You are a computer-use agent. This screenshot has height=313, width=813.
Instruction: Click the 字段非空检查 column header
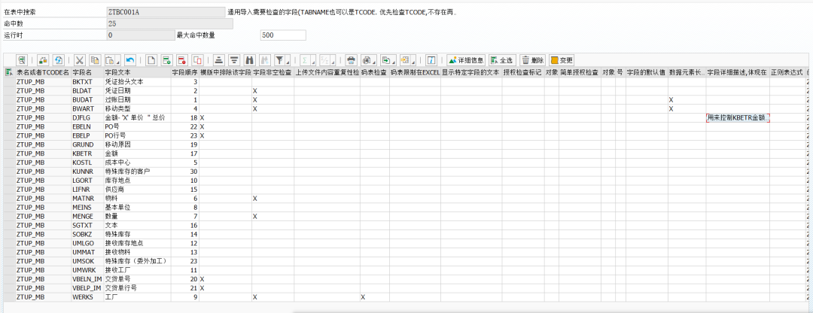[273, 73]
